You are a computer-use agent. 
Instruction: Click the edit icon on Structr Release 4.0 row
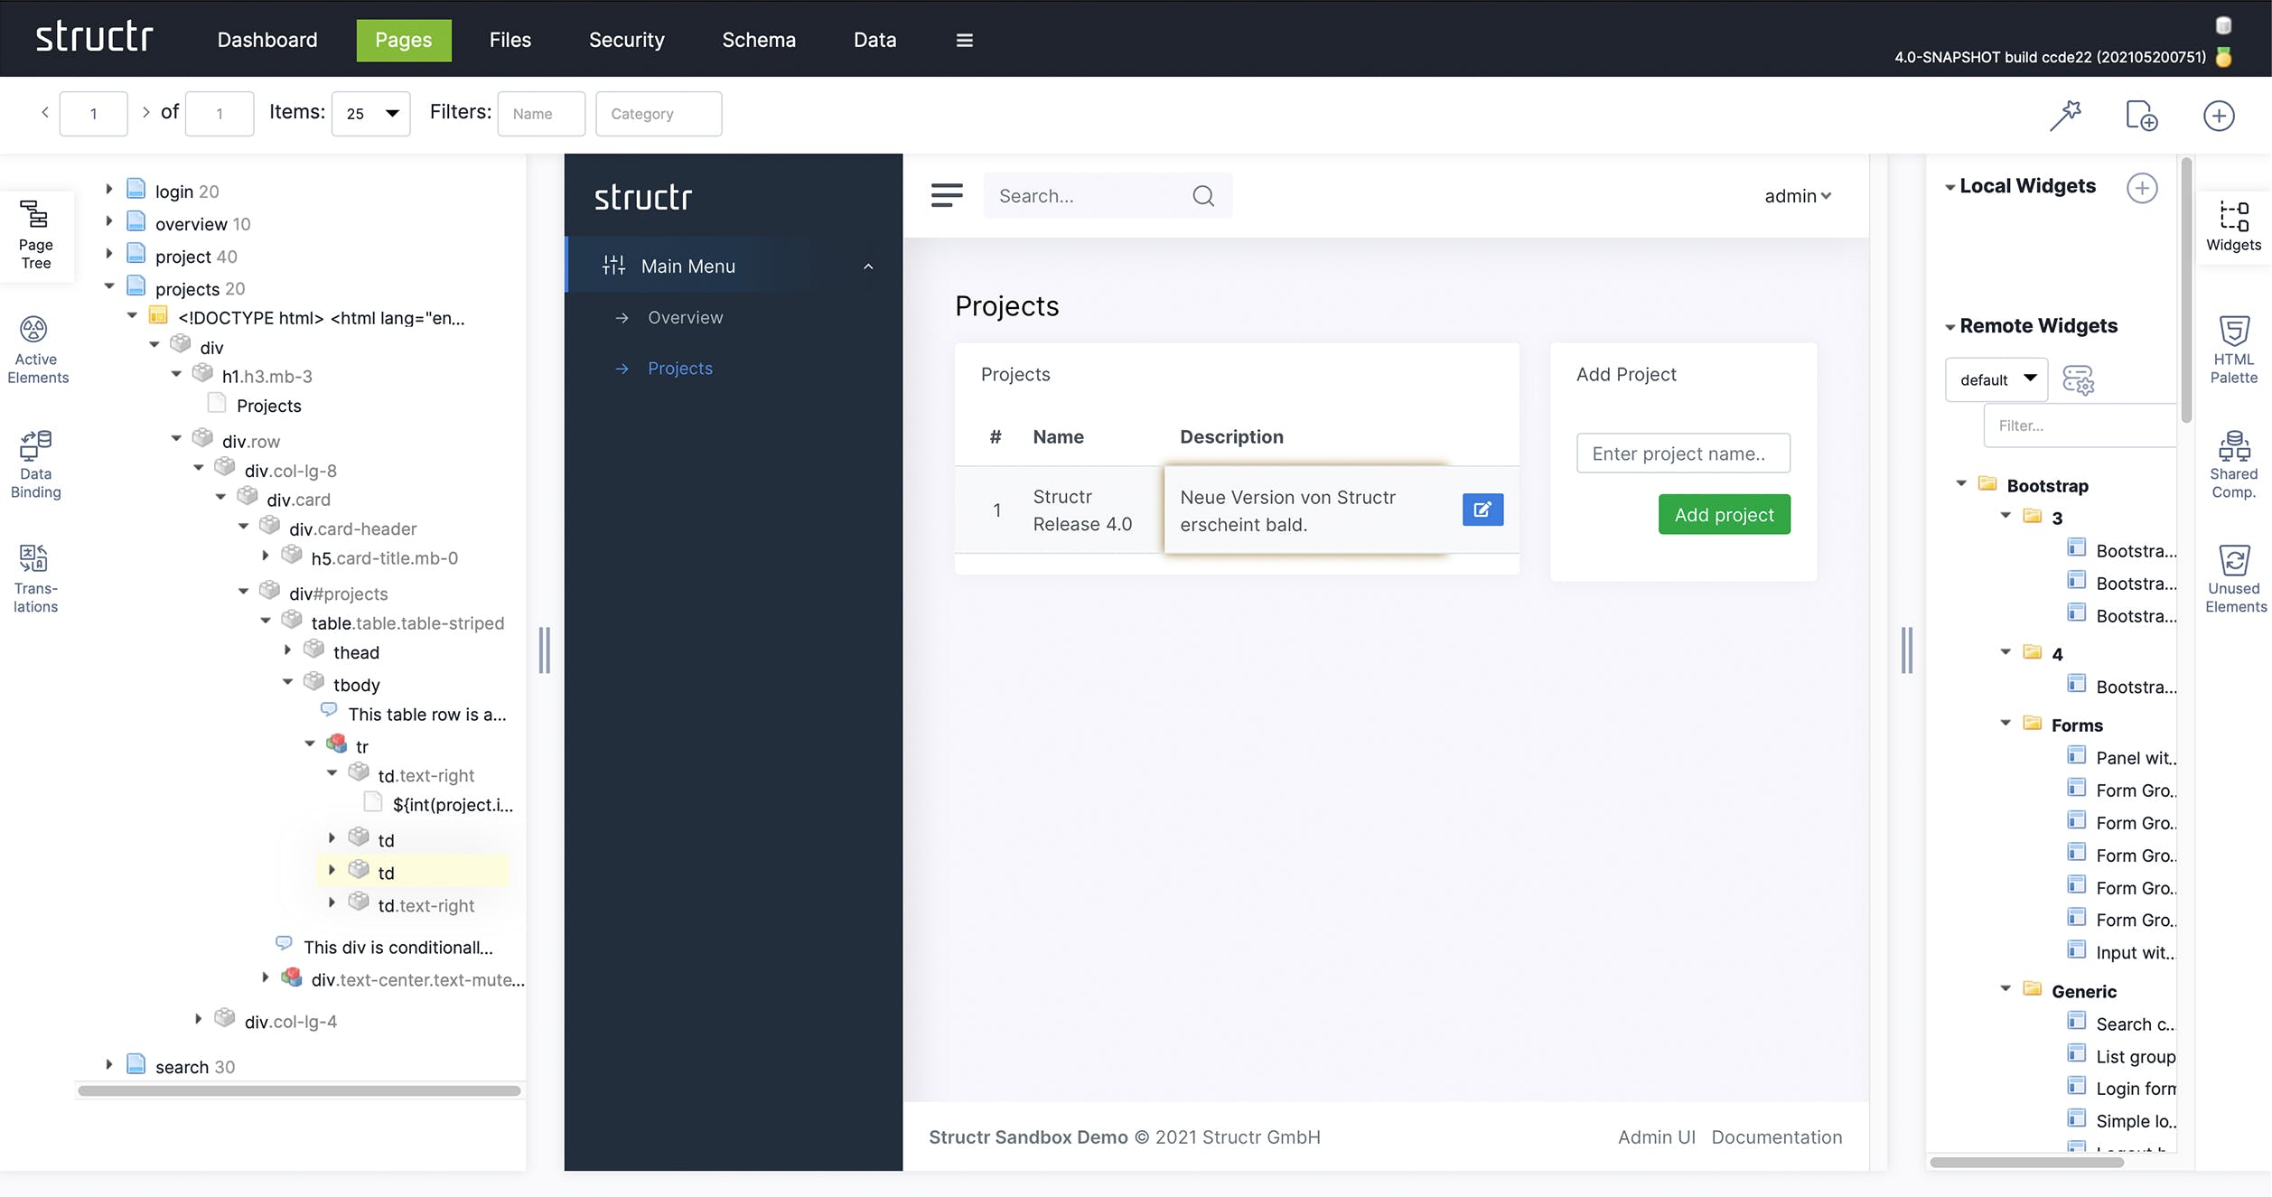tap(1482, 510)
